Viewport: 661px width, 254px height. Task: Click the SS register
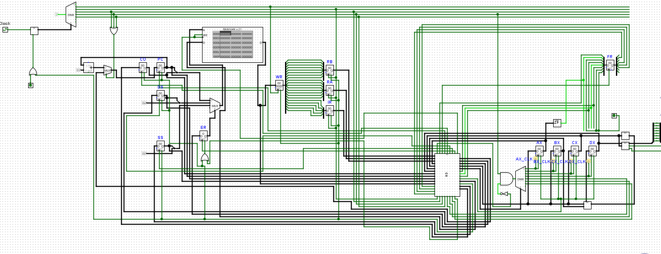pos(160,146)
